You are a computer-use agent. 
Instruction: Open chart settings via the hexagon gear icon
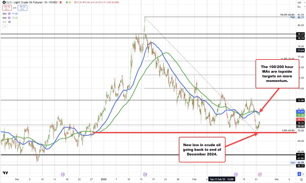(301, 179)
